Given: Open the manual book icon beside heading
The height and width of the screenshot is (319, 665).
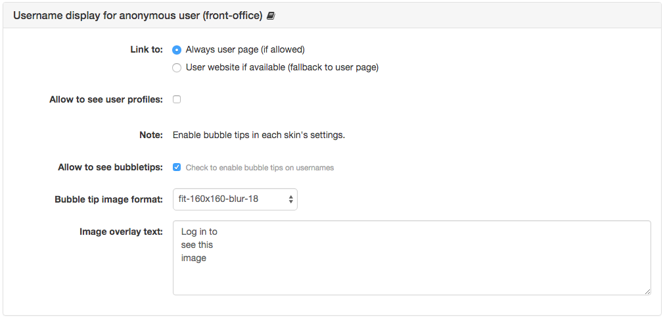Looking at the screenshot, I should click(271, 16).
